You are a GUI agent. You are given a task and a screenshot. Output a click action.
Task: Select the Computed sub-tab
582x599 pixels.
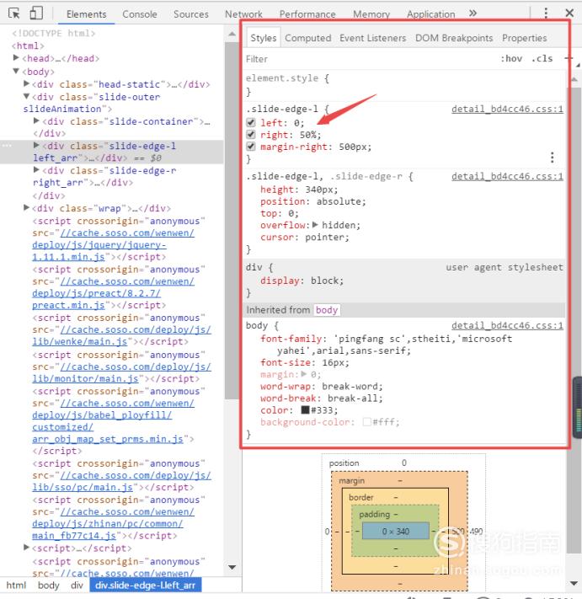[x=307, y=38]
